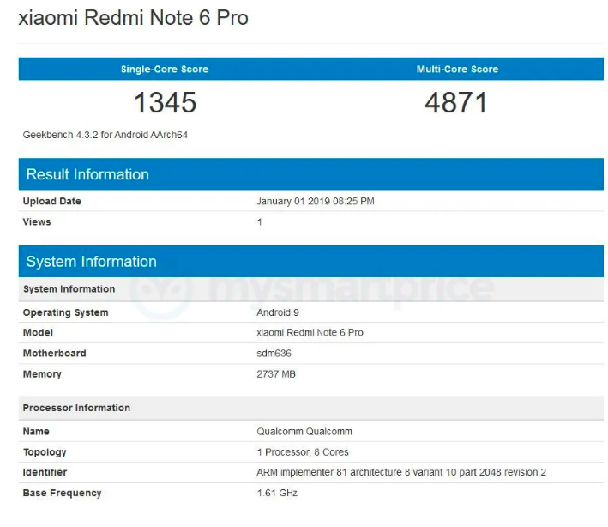Click the multi-core value 4871

coord(456,103)
